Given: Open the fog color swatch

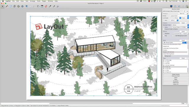Looking at the screenshot, I should click(173, 36).
